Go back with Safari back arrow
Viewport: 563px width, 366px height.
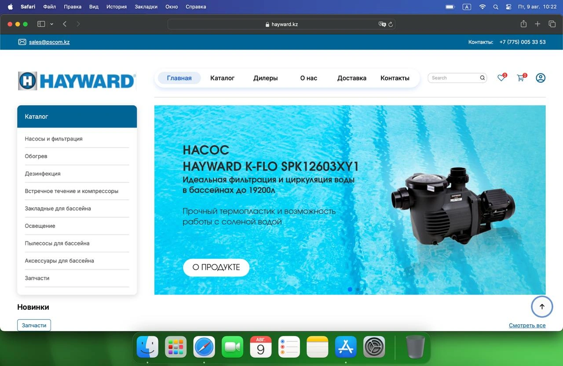[65, 24]
